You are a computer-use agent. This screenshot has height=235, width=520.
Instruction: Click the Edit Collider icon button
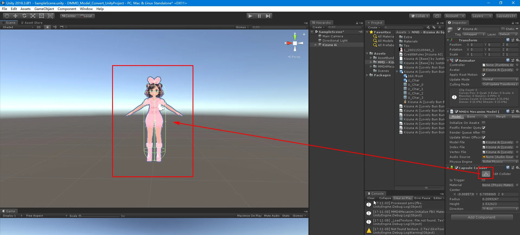[x=486, y=174]
